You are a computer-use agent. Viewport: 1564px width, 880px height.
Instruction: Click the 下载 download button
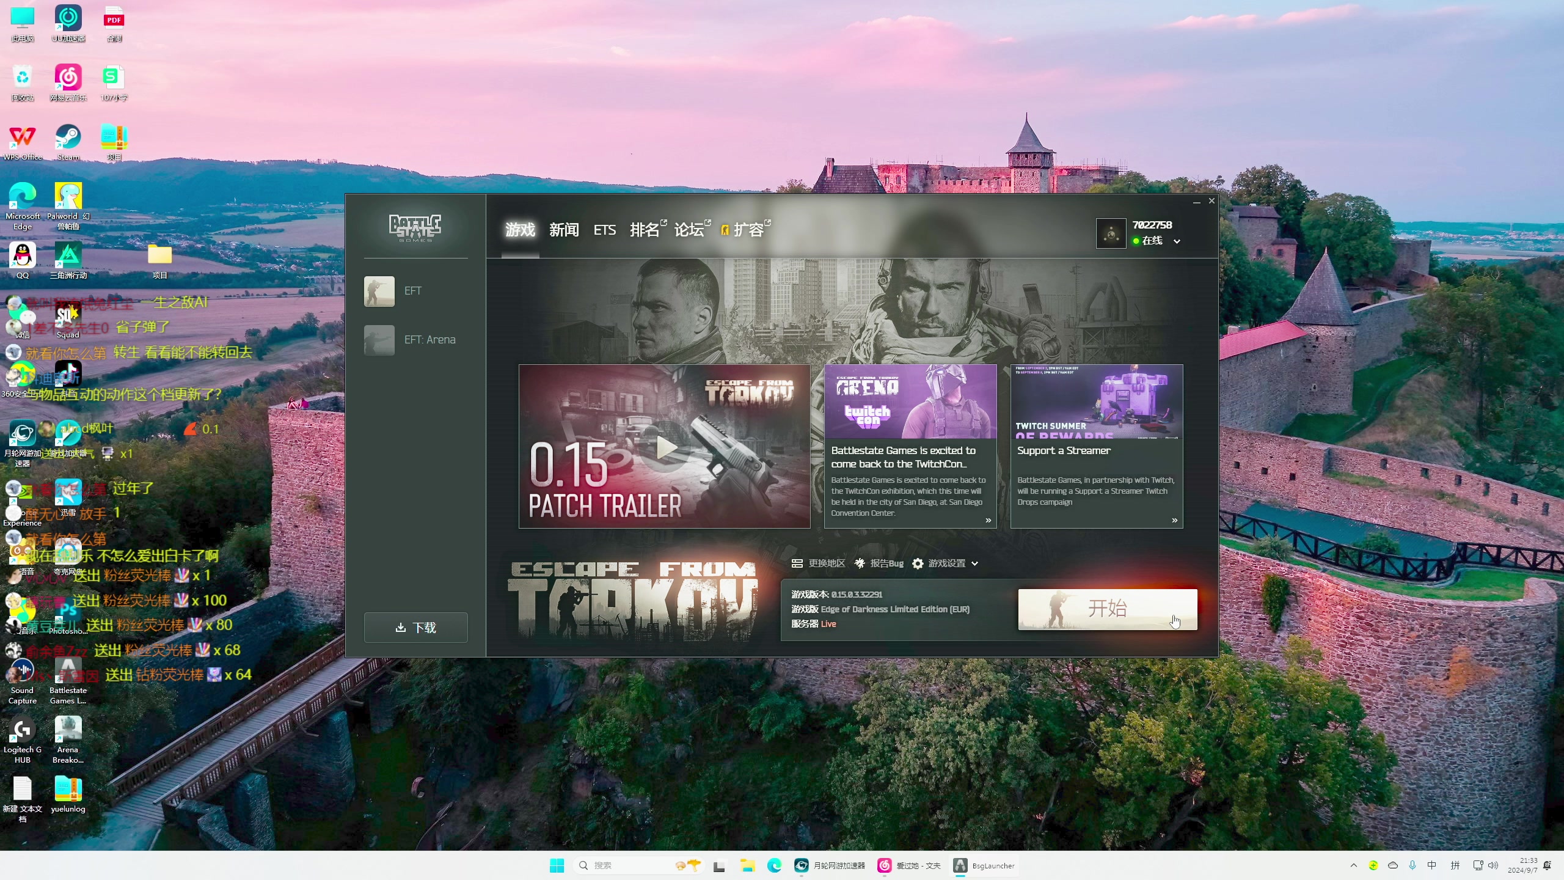[415, 628]
